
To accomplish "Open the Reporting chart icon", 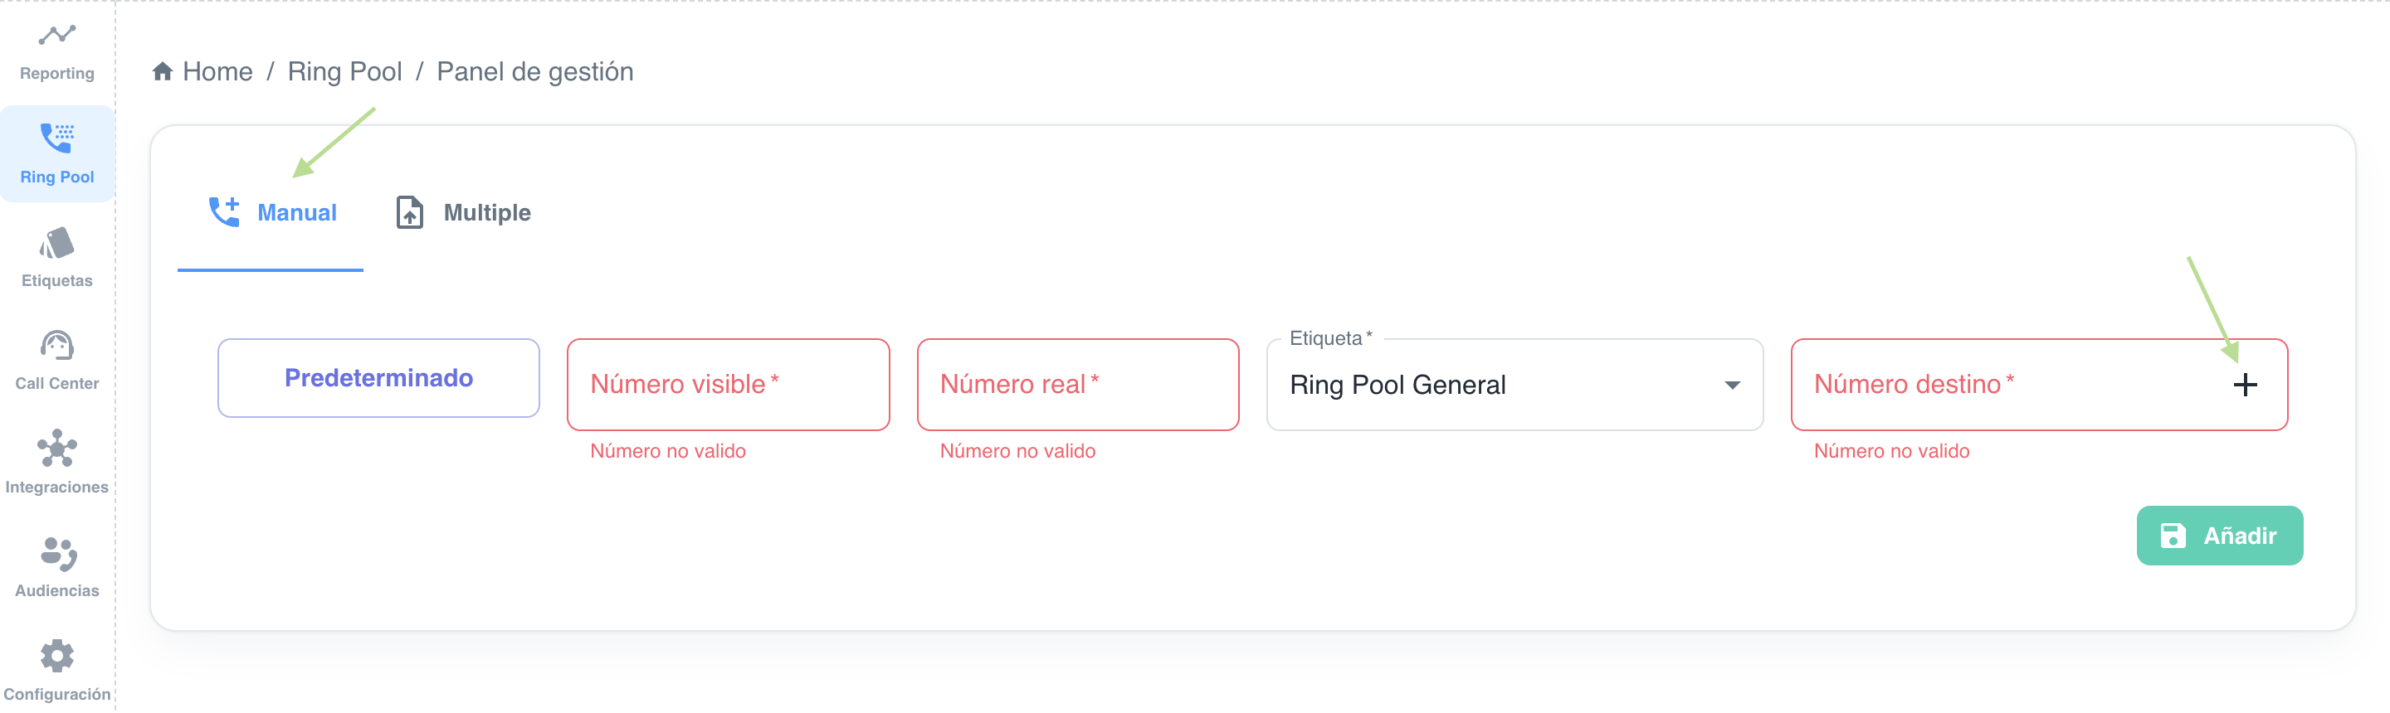I will pyautogui.click(x=56, y=35).
